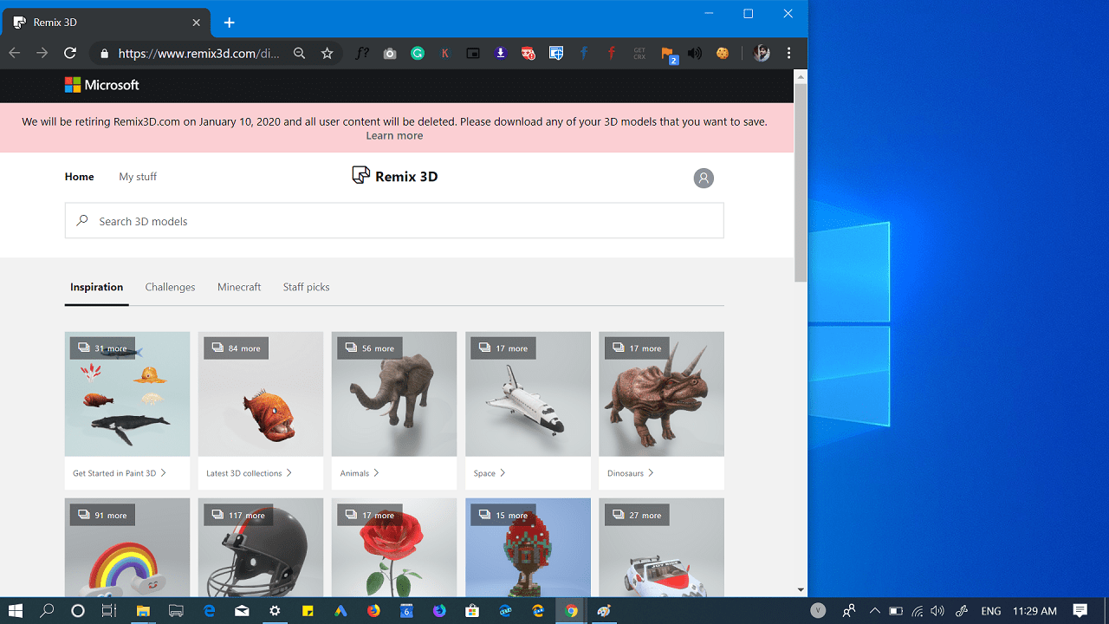Go to Home in site navigation
Image resolution: width=1109 pixels, height=624 pixels.
tap(79, 177)
